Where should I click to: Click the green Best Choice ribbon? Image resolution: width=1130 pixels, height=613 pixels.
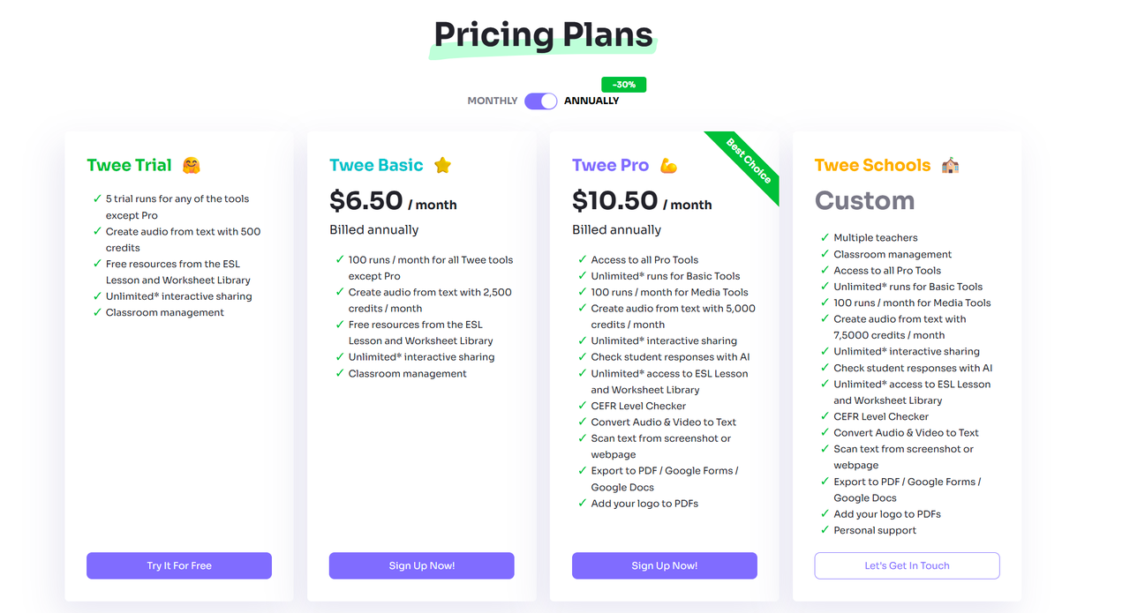(749, 161)
